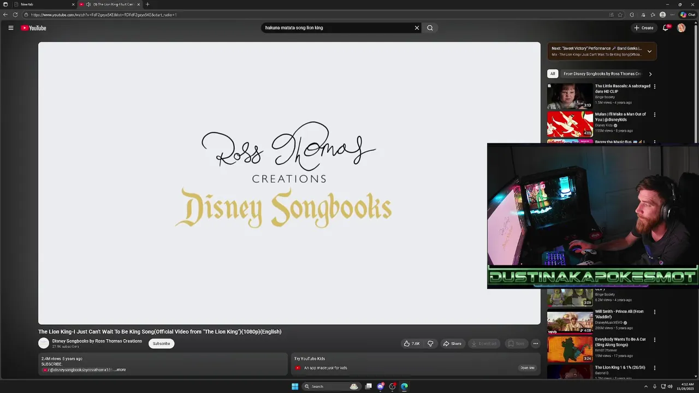
Task: Open the YouTube account avatar menu
Action: [681, 28]
